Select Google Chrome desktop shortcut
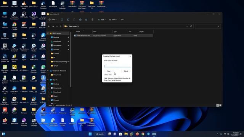 coord(14,26)
